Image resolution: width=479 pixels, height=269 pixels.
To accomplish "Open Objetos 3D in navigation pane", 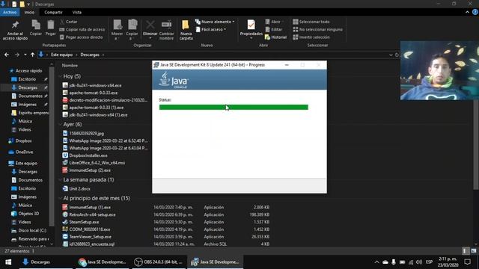I will pos(25,214).
